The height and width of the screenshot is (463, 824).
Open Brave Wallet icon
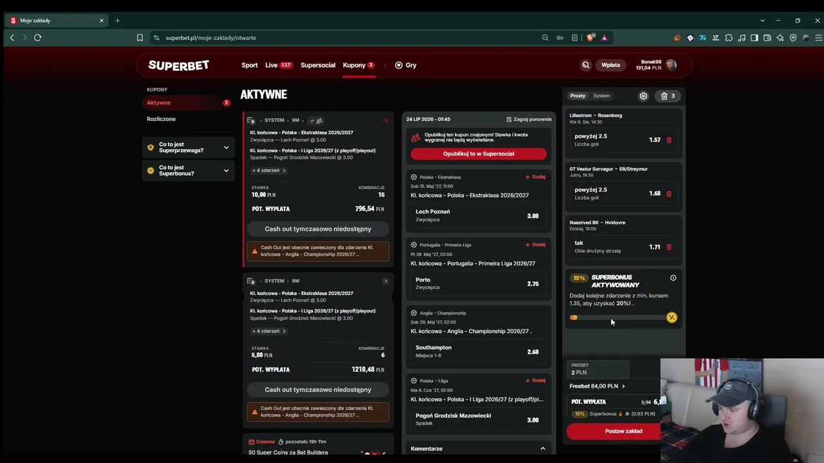pyautogui.click(x=767, y=38)
